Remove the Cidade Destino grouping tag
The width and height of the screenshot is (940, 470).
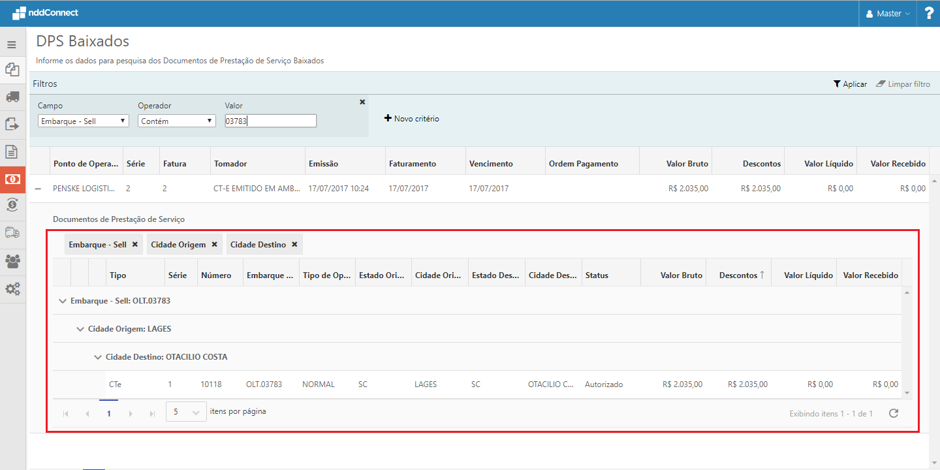click(x=294, y=244)
